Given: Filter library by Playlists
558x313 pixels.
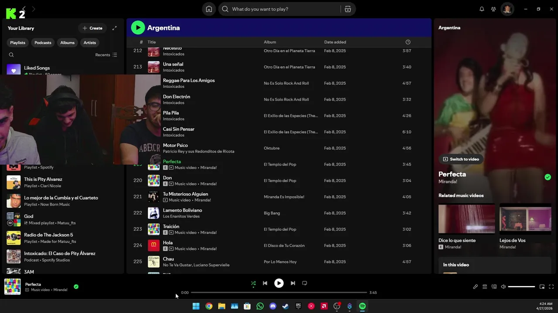Looking at the screenshot, I should point(18,43).
